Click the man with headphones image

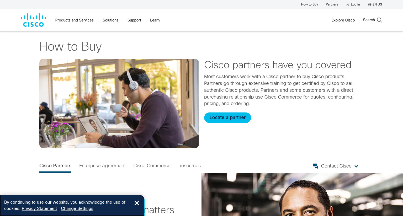click(x=119, y=104)
